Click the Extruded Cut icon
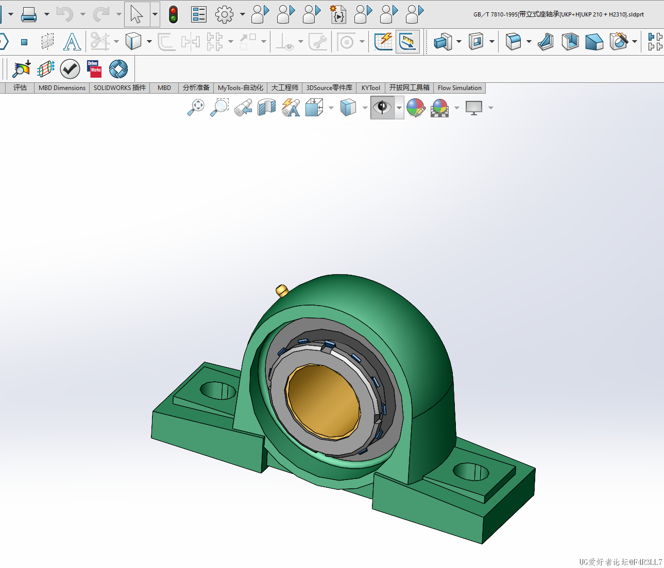This screenshot has width=664, height=568. click(476, 42)
